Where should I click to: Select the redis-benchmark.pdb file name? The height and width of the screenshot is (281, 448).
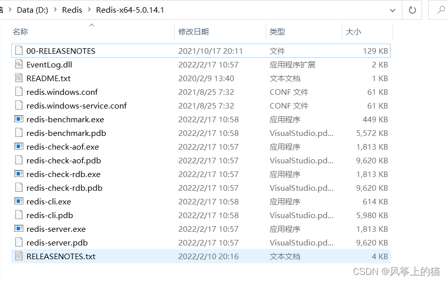(x=66, y=133)
